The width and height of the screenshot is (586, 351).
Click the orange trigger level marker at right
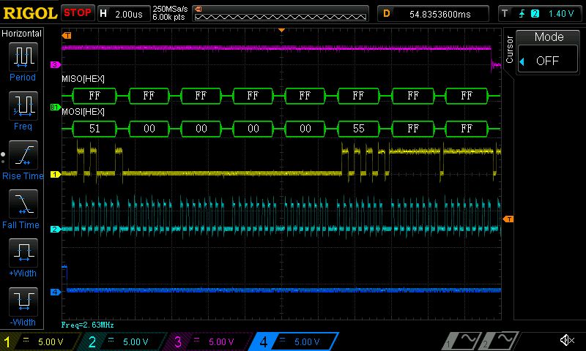[x=508, y=219]
